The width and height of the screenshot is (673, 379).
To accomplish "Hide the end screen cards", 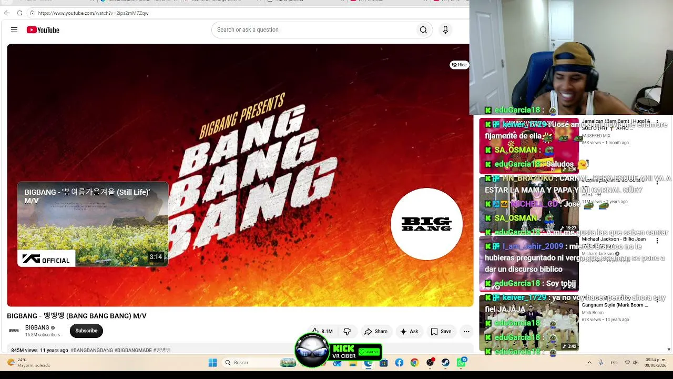I will 459,65.
